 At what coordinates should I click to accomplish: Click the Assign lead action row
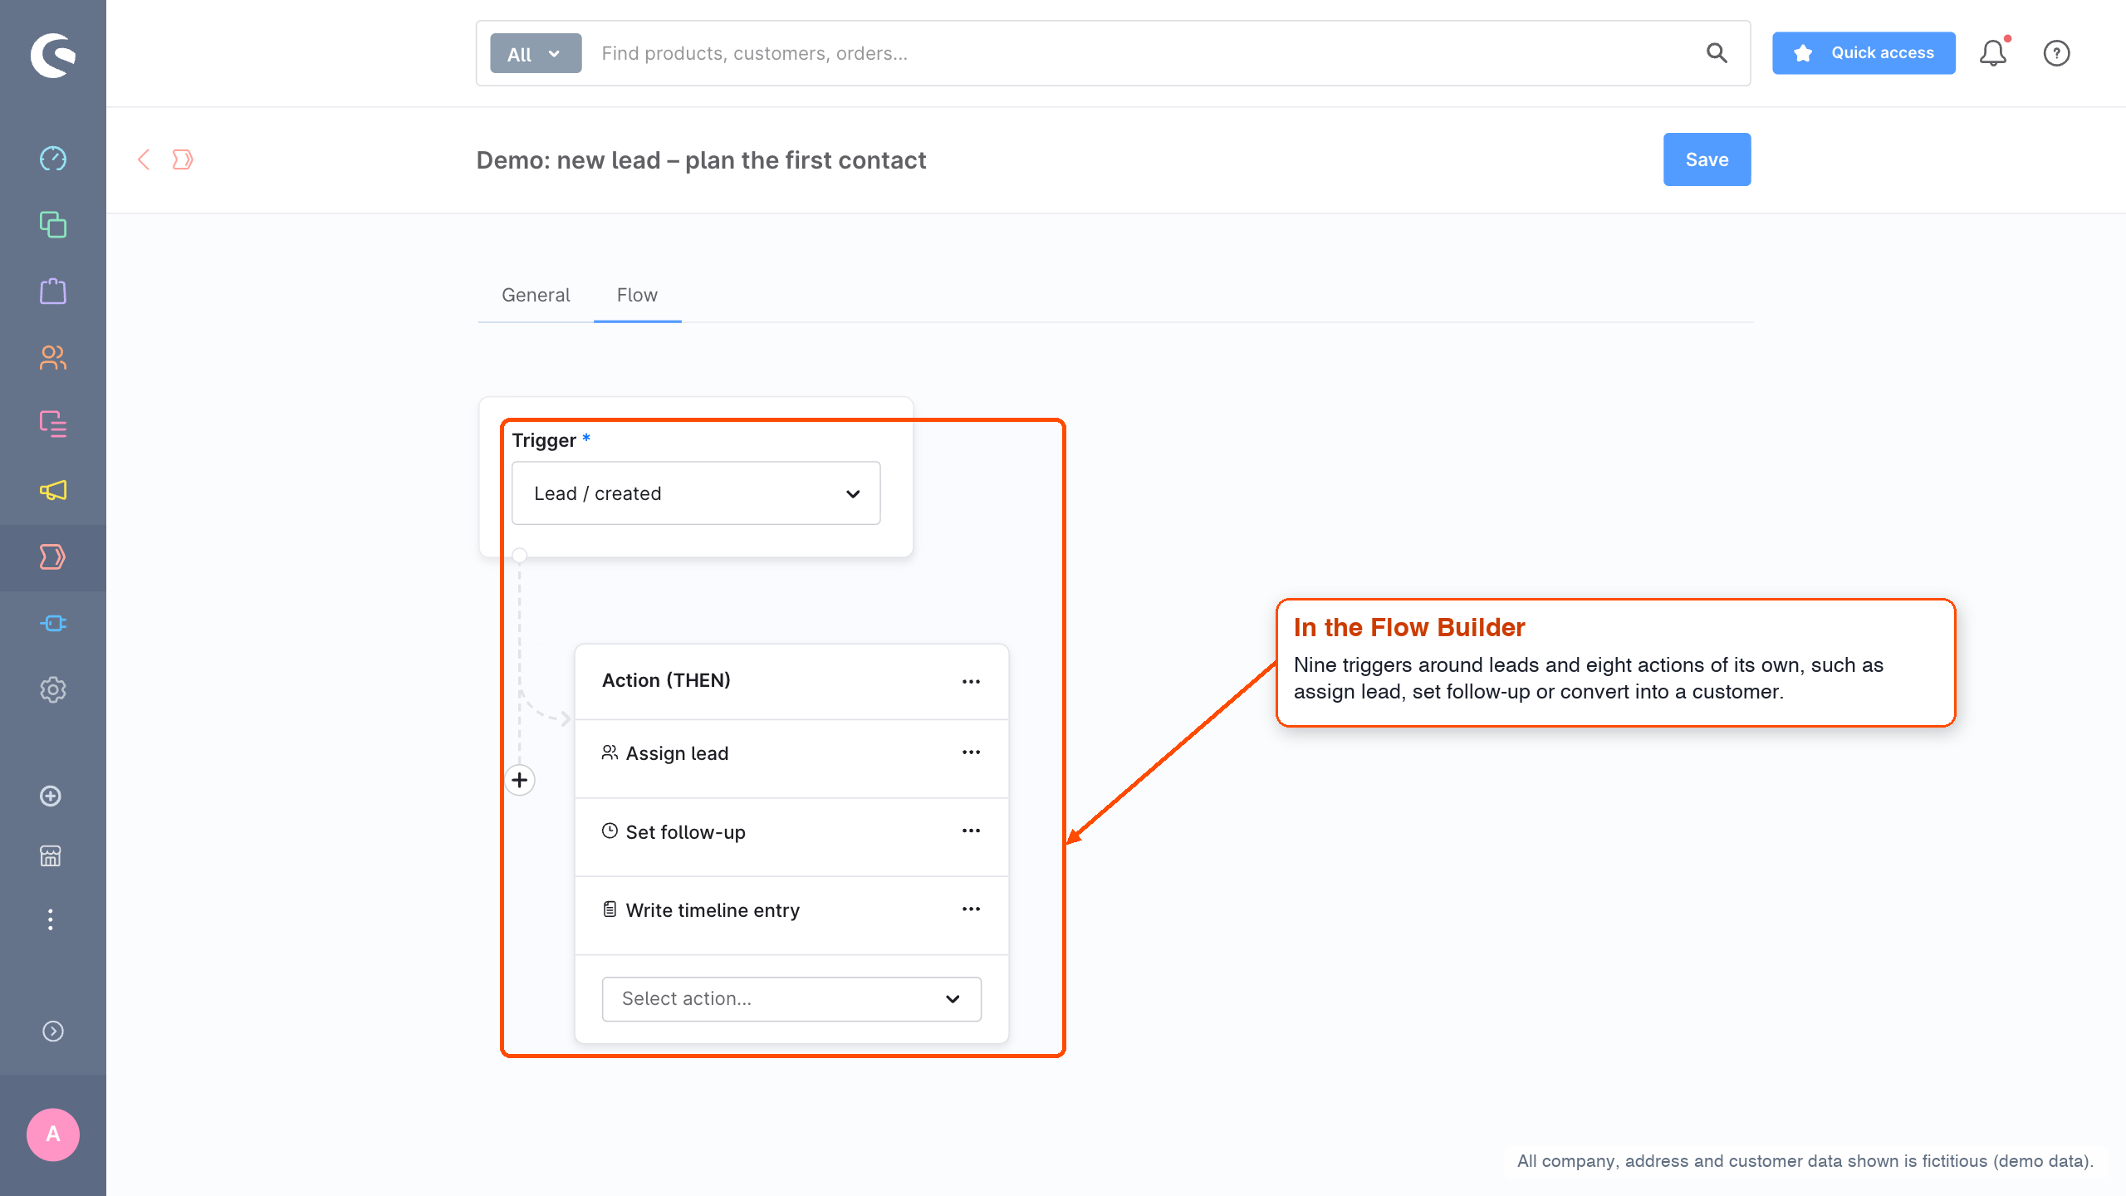(791, 758)
